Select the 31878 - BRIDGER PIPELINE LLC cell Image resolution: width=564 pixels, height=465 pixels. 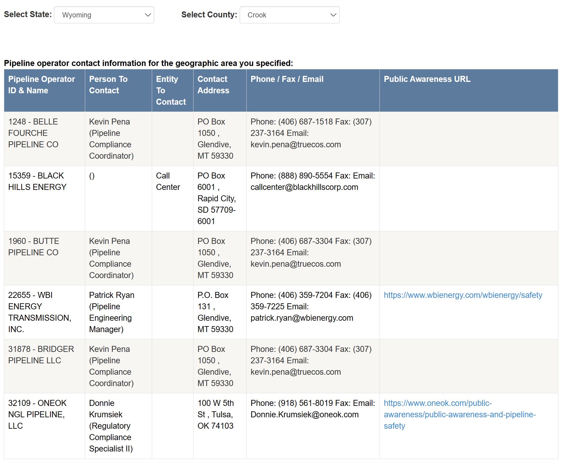(44, 366)
